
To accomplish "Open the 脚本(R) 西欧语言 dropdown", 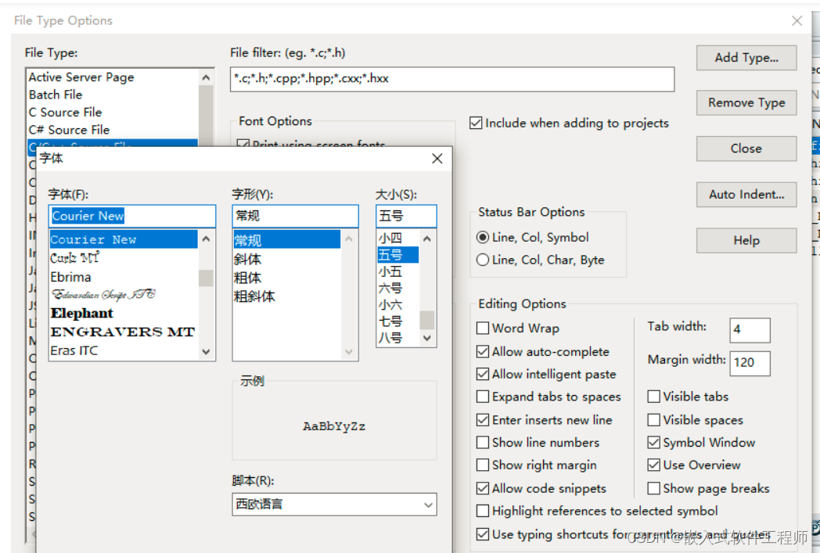I will (x=335, y=505).
